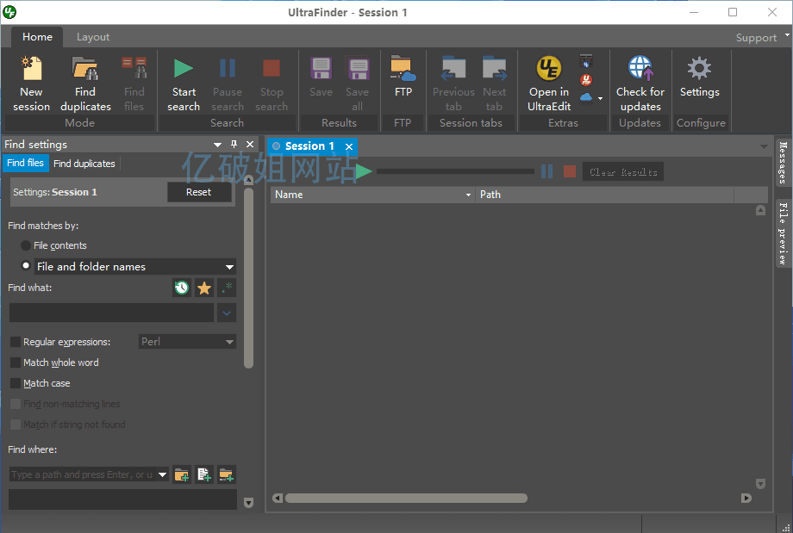Click Open in UltraEdit
This screenshot has height=533, width=793.
[549, 84]
